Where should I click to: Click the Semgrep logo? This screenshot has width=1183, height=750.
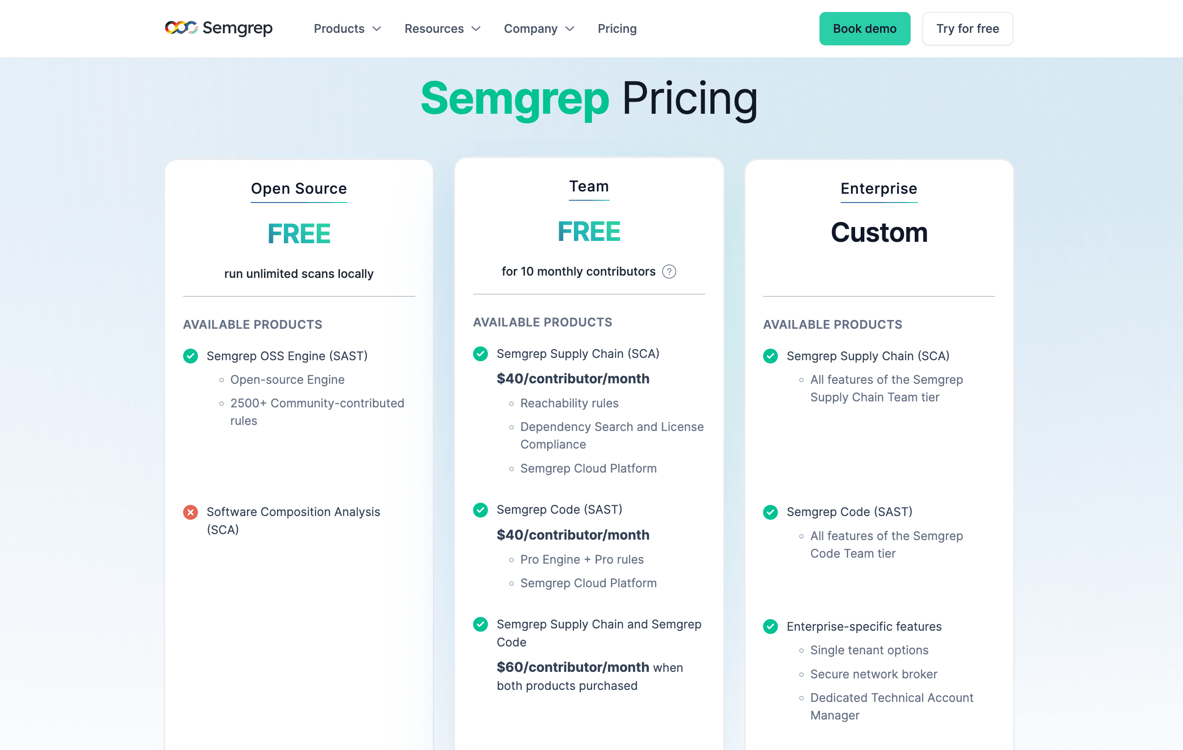click(x=218, y=29)
